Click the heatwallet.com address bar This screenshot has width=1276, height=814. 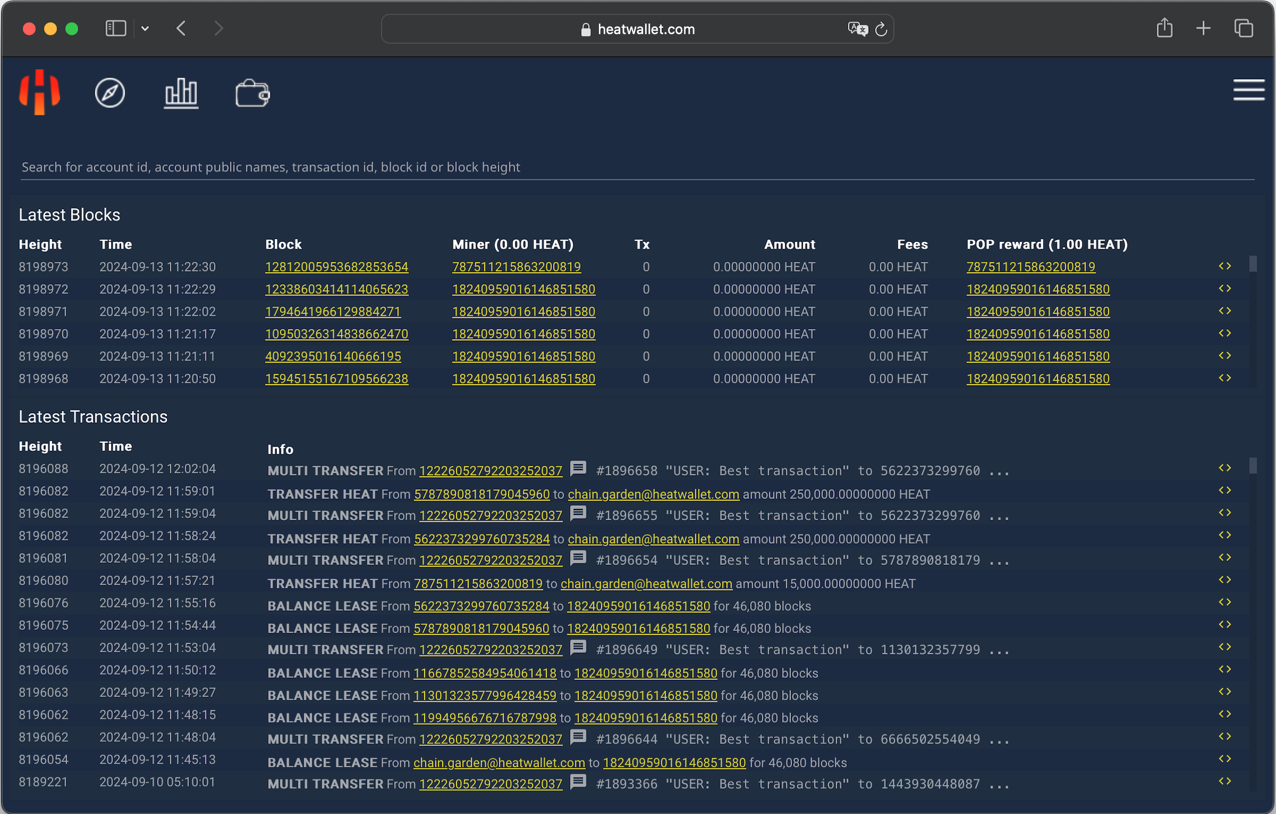637,29
